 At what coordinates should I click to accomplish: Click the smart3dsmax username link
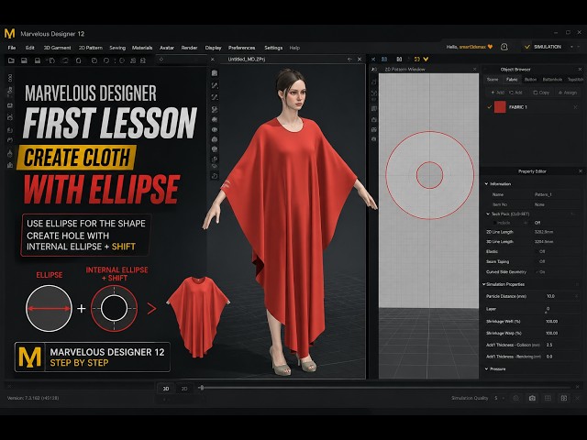click(473, 47)
